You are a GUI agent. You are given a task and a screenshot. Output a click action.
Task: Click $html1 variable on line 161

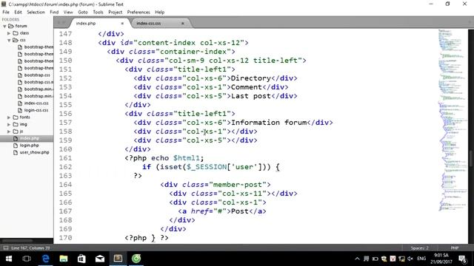pyautogui.click(x=187, y=158)
